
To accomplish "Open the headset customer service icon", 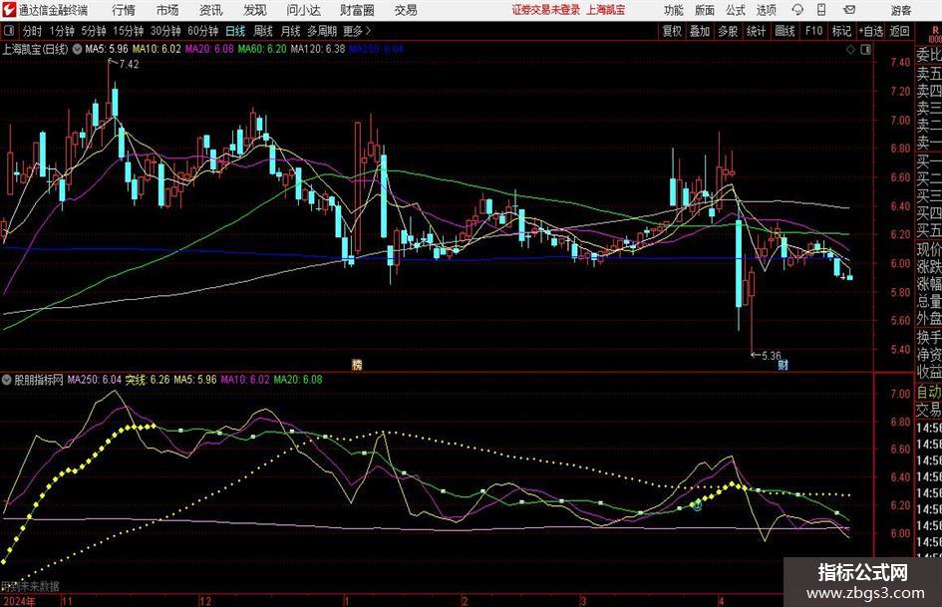I will 797,10.
